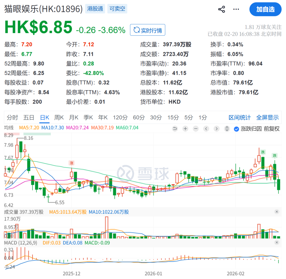Close the MACD indicator panel
This screenshot has height=279, width=286.
[277, 242]
